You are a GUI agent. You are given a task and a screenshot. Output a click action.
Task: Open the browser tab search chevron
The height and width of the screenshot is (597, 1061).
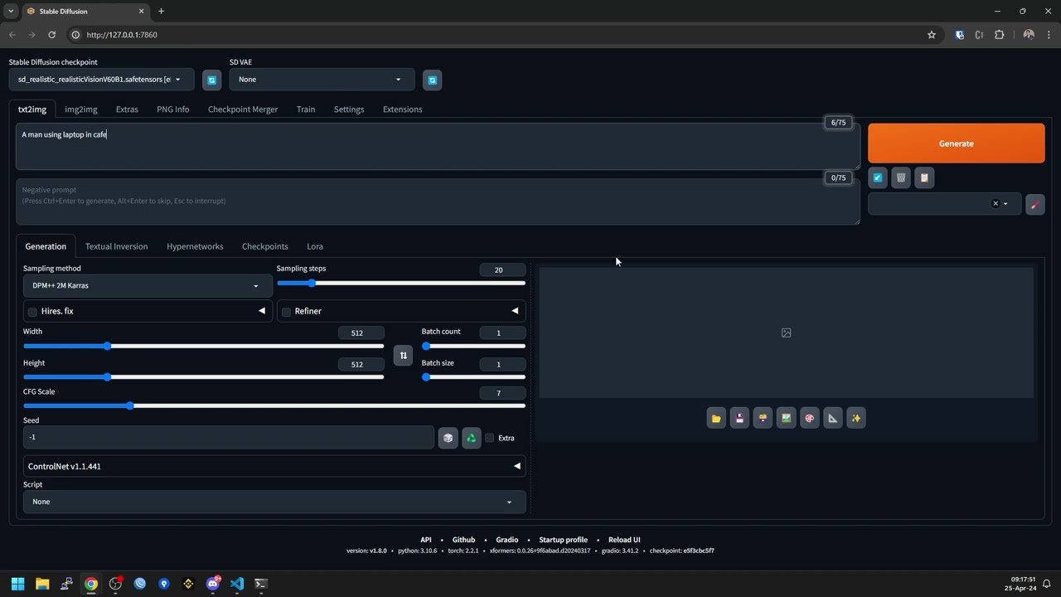11,12
